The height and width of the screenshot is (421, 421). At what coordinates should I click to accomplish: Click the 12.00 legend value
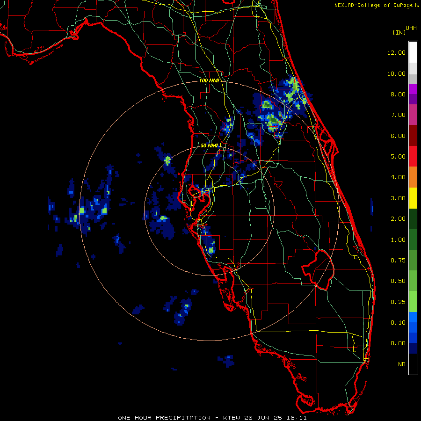396,52
